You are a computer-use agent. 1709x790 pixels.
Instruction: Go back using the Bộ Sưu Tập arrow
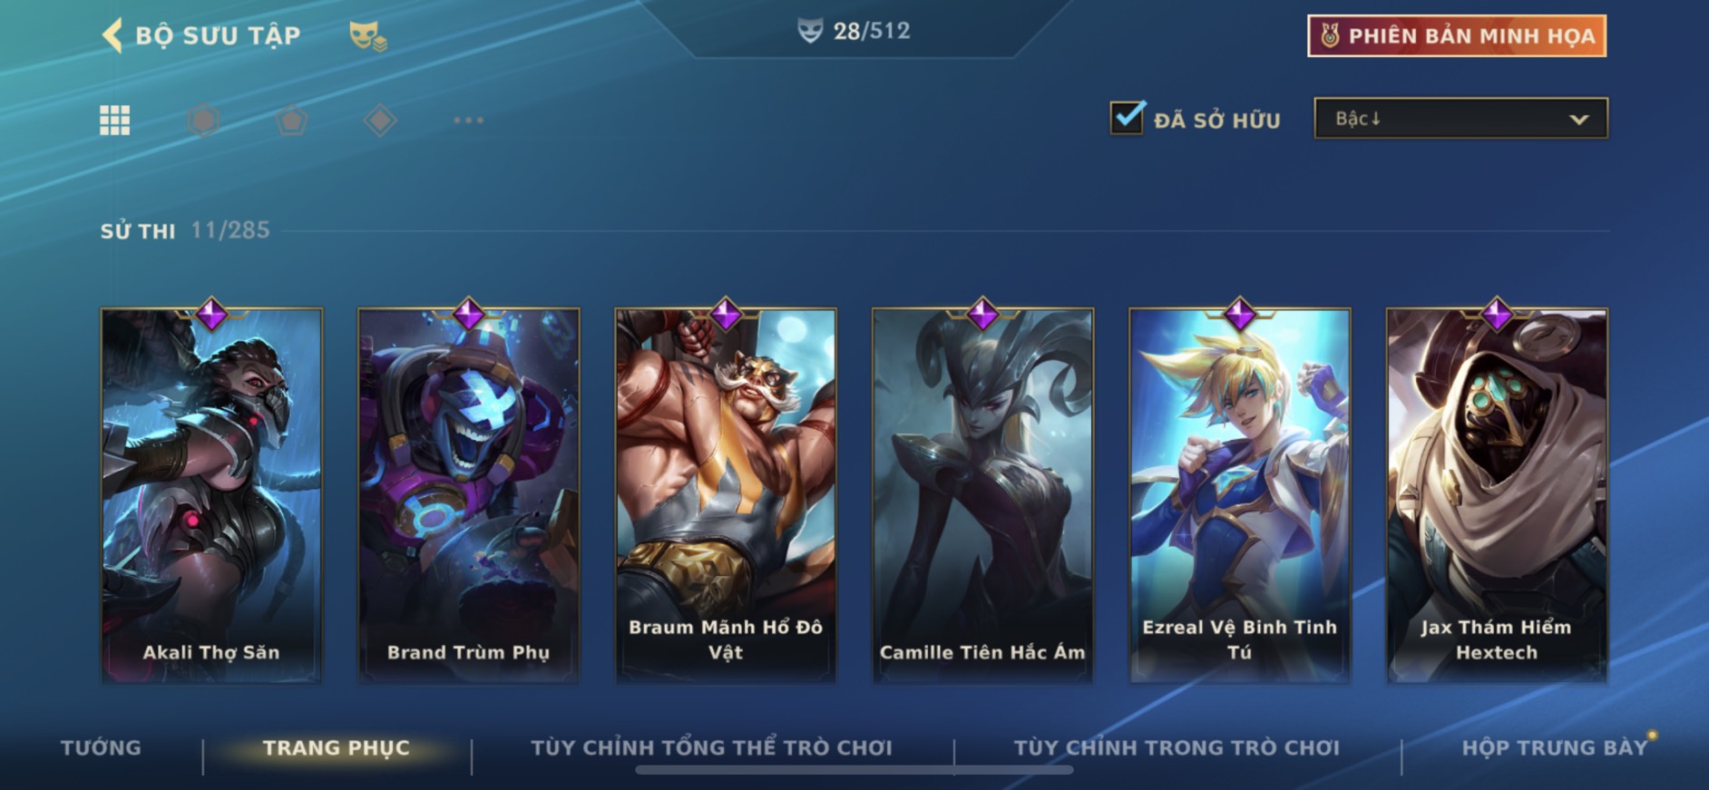(x=112, y=36)
